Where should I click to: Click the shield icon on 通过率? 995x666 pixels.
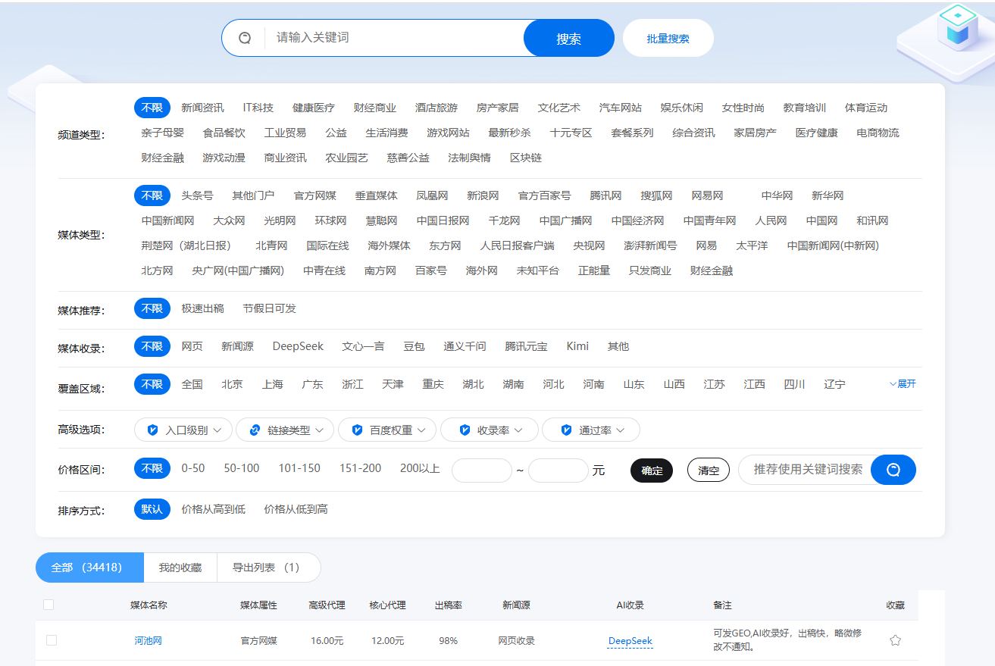coord(566,430)
